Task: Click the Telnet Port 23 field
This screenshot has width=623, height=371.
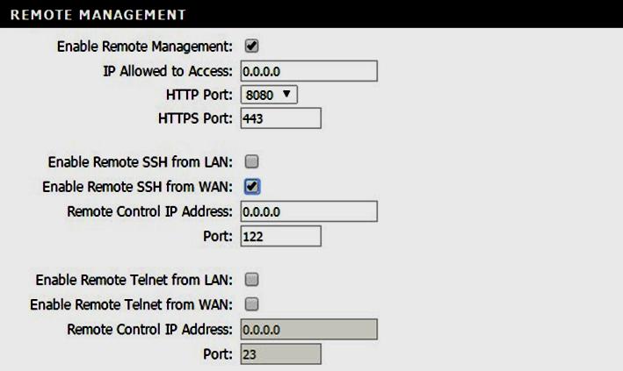Action: coord(281,354)
